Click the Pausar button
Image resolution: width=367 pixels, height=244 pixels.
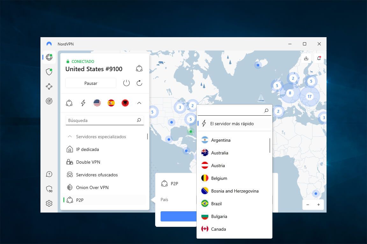click(91, 83)
